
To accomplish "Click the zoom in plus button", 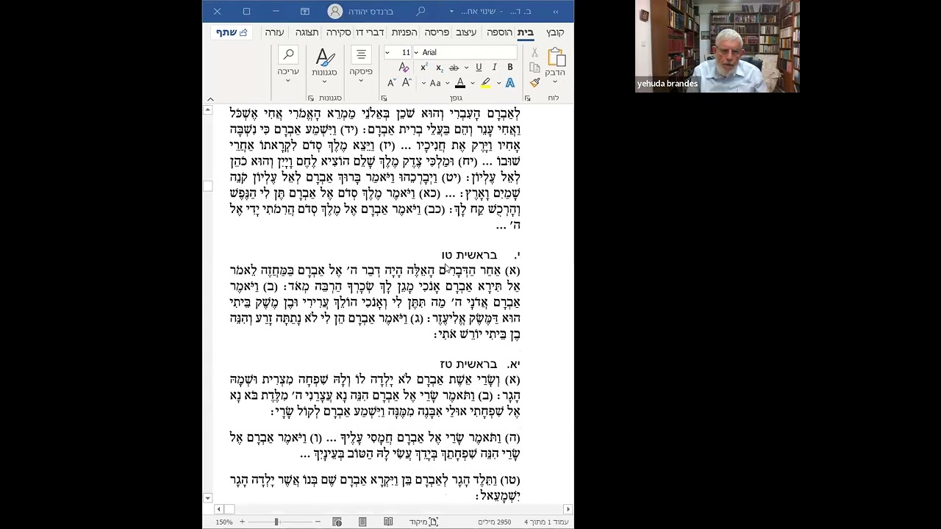I will coord(242,522).
